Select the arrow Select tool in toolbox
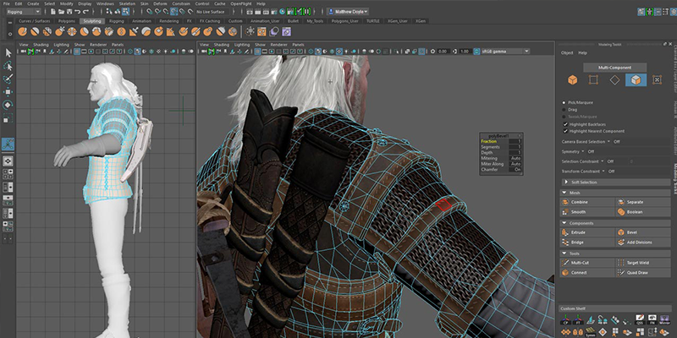The height and width of the screenshot is (338, 677). pyautogui.click(x=8, y=53)
